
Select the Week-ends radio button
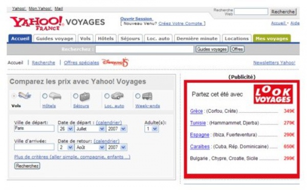click(x=138, y=96)
